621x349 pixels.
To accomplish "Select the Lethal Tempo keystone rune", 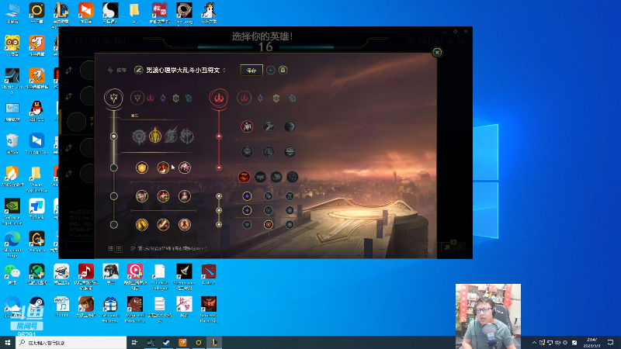I will tap(155, 136).
